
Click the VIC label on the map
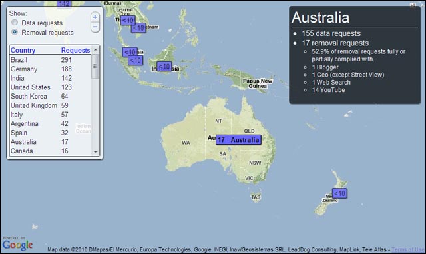pyautogui.click(x=249, y=178)
